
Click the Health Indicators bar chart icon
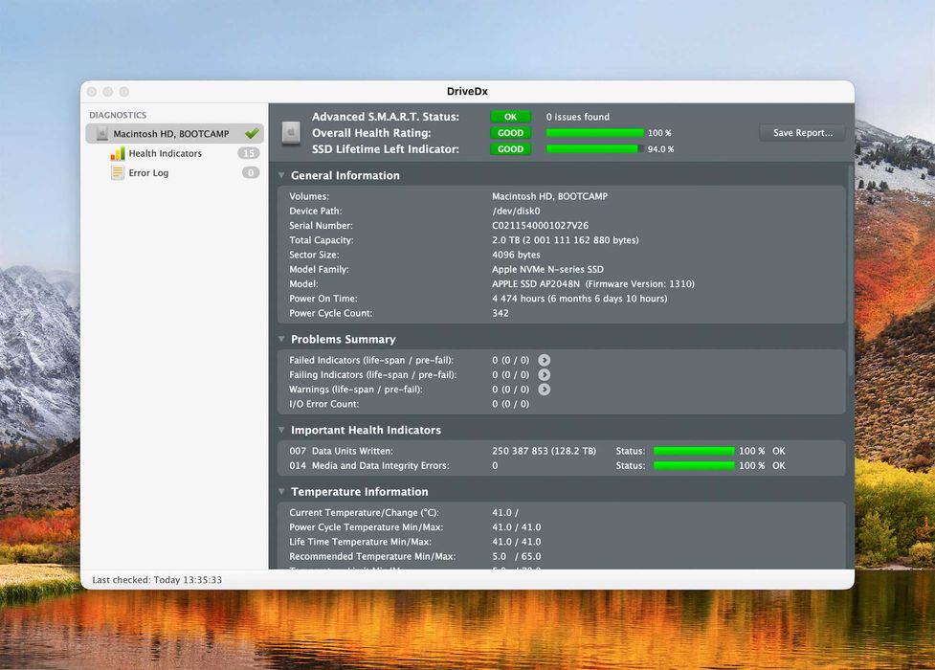click(x=118, y=153)
